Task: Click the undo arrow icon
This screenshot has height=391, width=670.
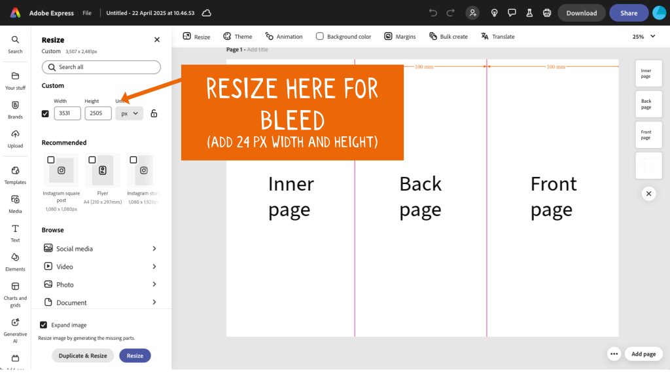Action: coord(432,13)
